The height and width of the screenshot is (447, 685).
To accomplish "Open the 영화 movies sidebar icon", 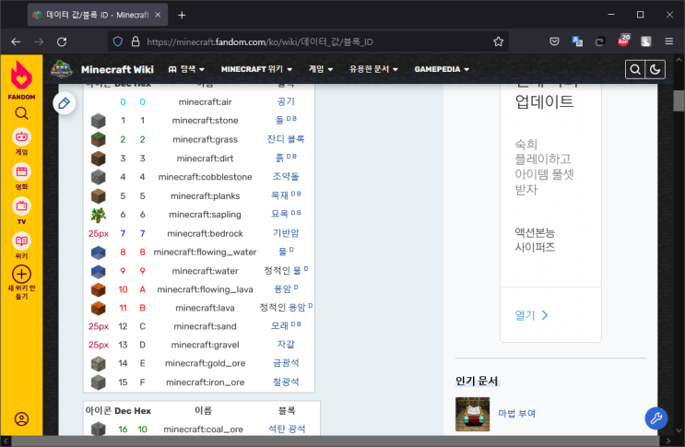I will tap(21, 171).
